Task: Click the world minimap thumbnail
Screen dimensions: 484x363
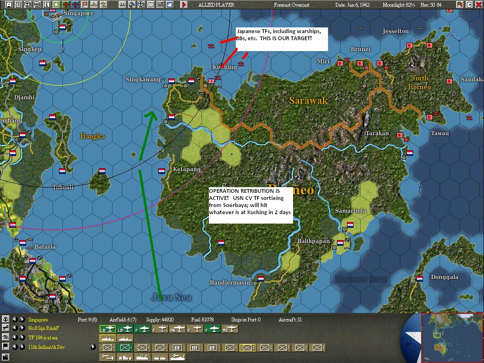Action: (x=451, y=338)
